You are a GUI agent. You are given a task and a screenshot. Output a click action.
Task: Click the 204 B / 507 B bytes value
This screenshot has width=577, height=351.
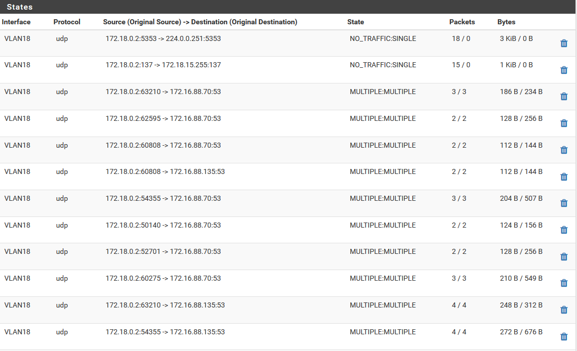[521, 198]
